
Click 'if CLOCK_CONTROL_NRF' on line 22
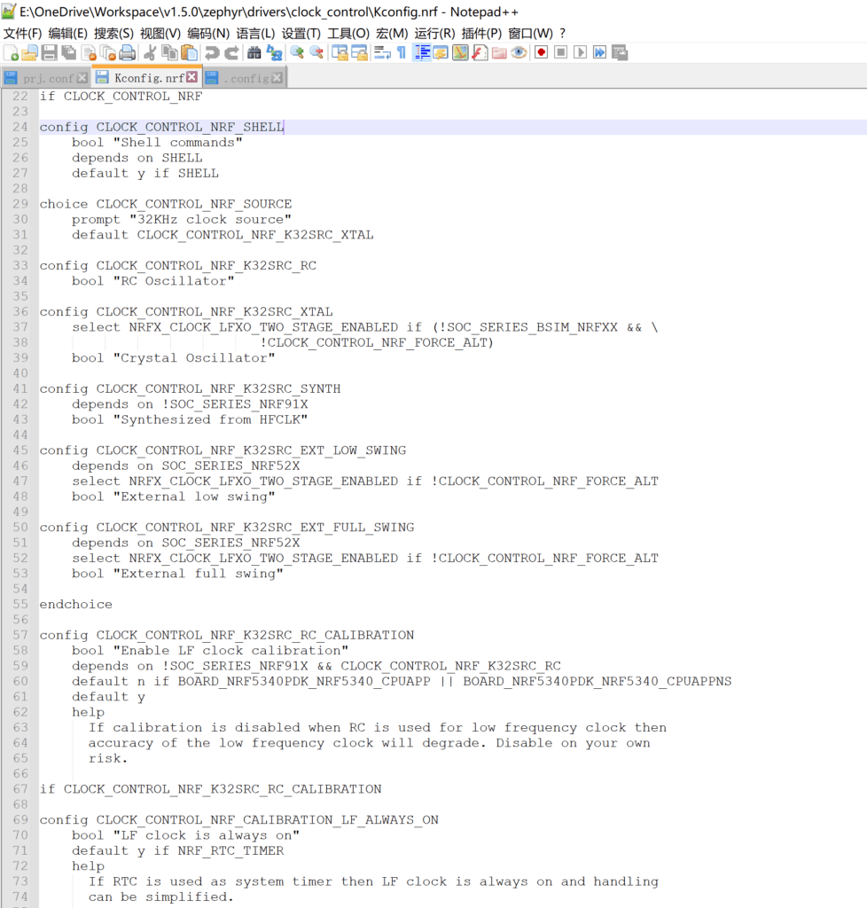point(121,97)
